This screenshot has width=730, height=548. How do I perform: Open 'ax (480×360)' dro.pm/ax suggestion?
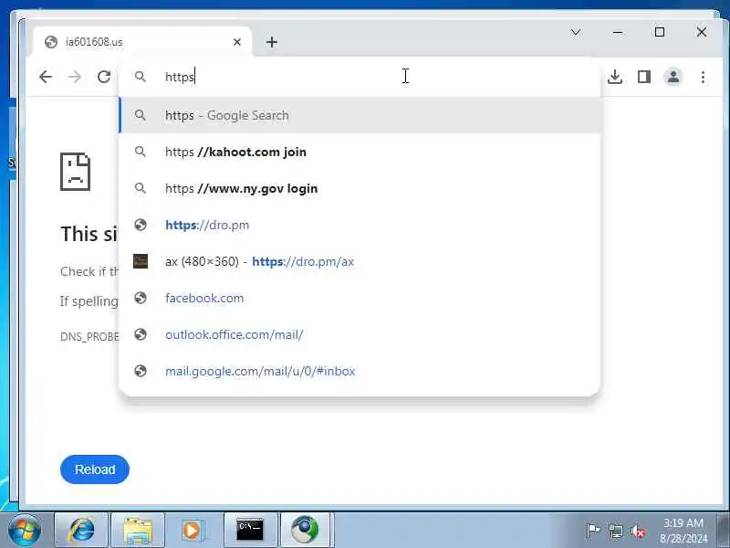pyautogui.click(x=360, y=261)
